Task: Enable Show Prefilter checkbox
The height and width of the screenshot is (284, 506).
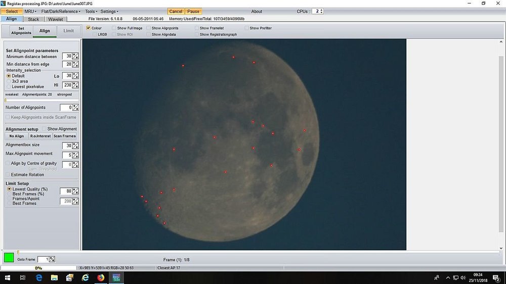Action: pyautogui.click(x=246, y=28)
